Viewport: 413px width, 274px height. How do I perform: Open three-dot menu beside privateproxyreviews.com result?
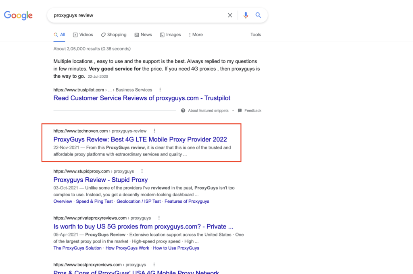click(159, 218)
